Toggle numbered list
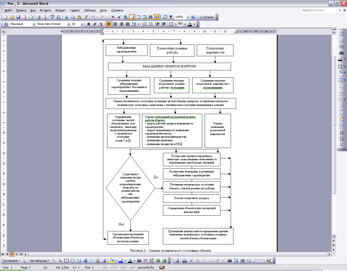 pos(145,24)
